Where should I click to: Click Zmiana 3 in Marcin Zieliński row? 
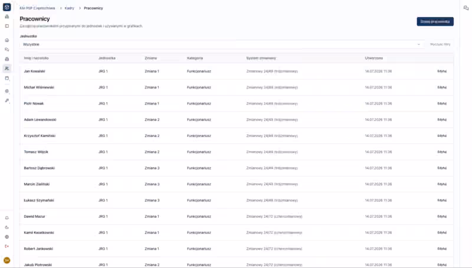tap(152, 184)
